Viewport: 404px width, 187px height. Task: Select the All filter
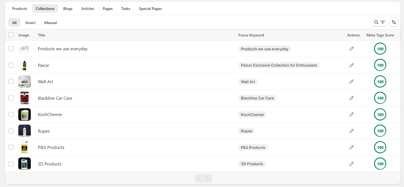14,23
